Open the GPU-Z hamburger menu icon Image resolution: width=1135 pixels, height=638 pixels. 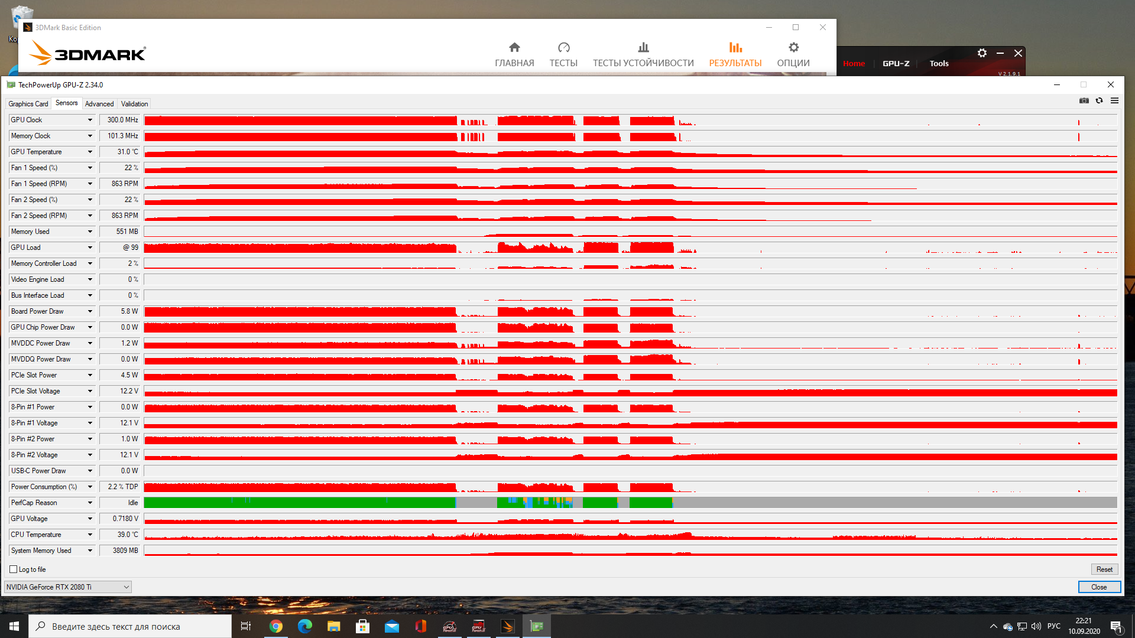(x=1114, y=101)
